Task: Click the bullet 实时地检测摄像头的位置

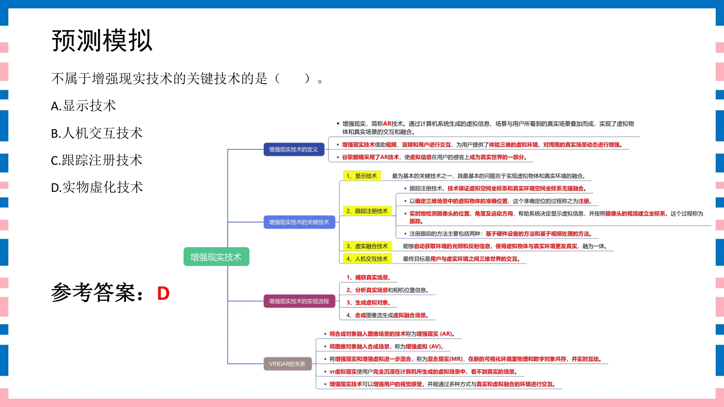Action: pyautogui.click(x=556, y=218)
